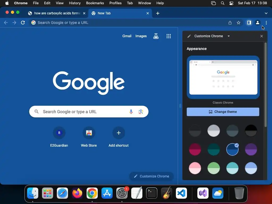Close the Customize Chrome side panel
Viewport: 272px width, 204px height.
tap(262, 36)
